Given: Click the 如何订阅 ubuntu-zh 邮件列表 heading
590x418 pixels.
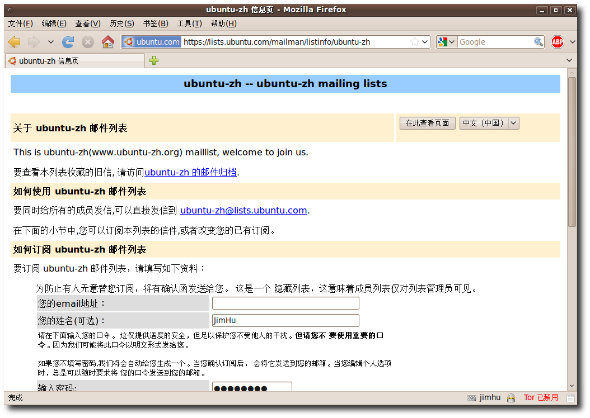Looking at the screenshot, I should [80, 249].
